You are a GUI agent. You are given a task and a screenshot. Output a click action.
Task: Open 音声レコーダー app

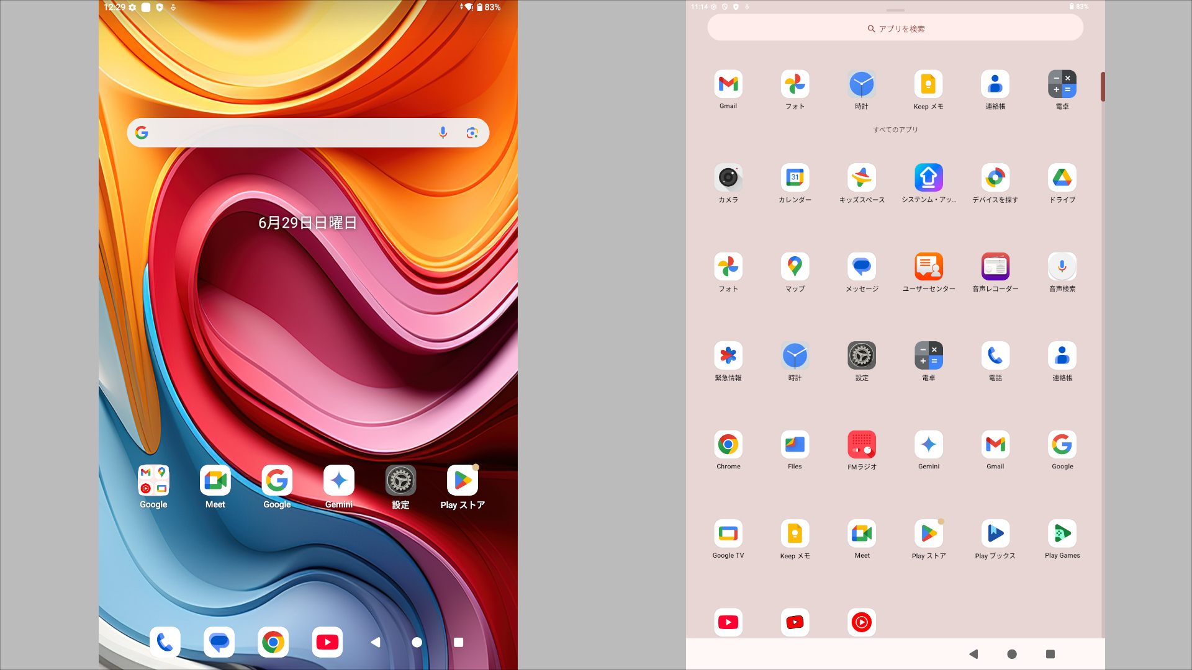pyautogui.click(x=995, y=267)
